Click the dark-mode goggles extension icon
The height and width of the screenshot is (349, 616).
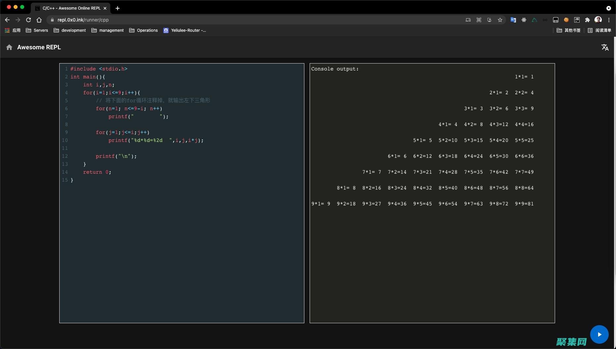coord(555,20)
